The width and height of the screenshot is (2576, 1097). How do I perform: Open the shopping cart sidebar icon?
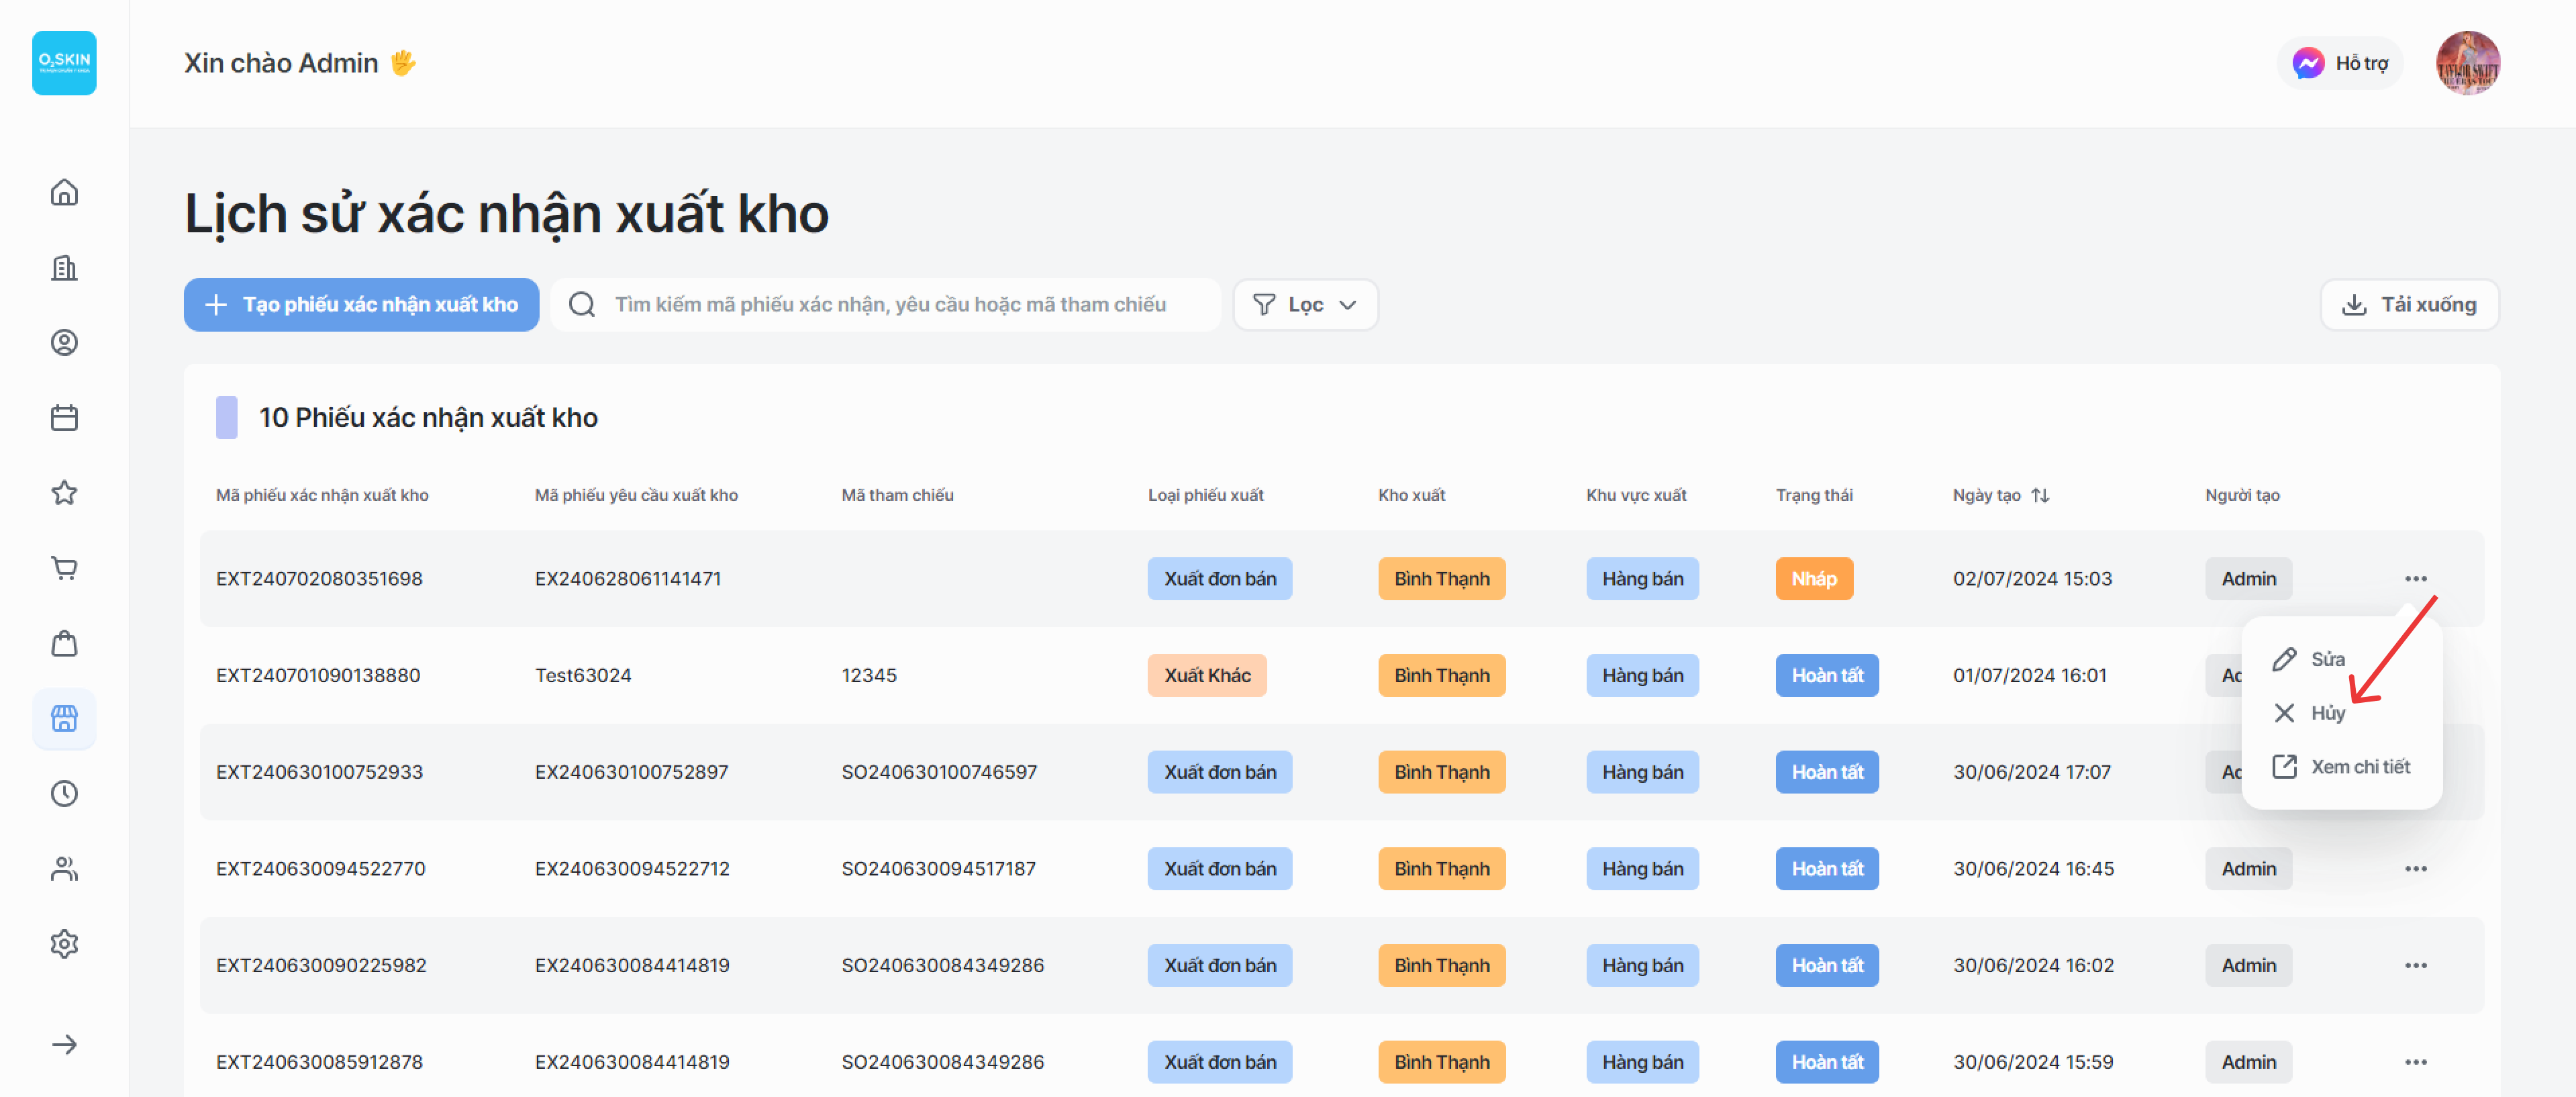click(x=64, y=568)
